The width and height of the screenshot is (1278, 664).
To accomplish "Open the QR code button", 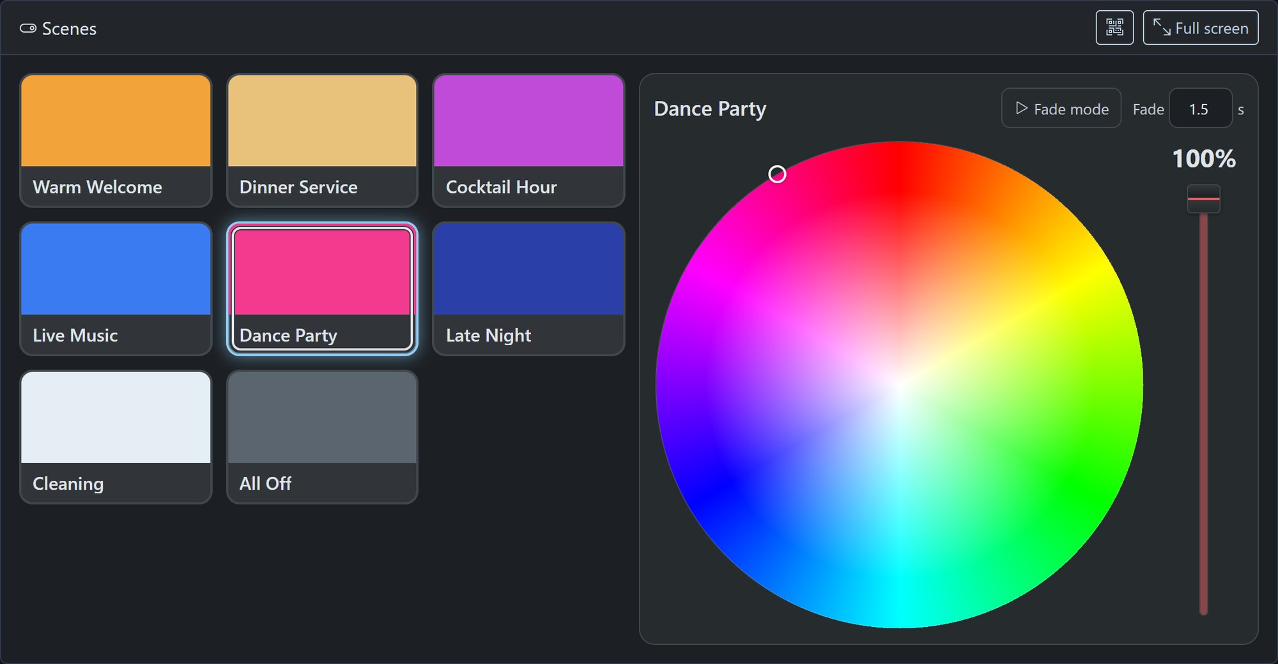I will (1114, 27).
